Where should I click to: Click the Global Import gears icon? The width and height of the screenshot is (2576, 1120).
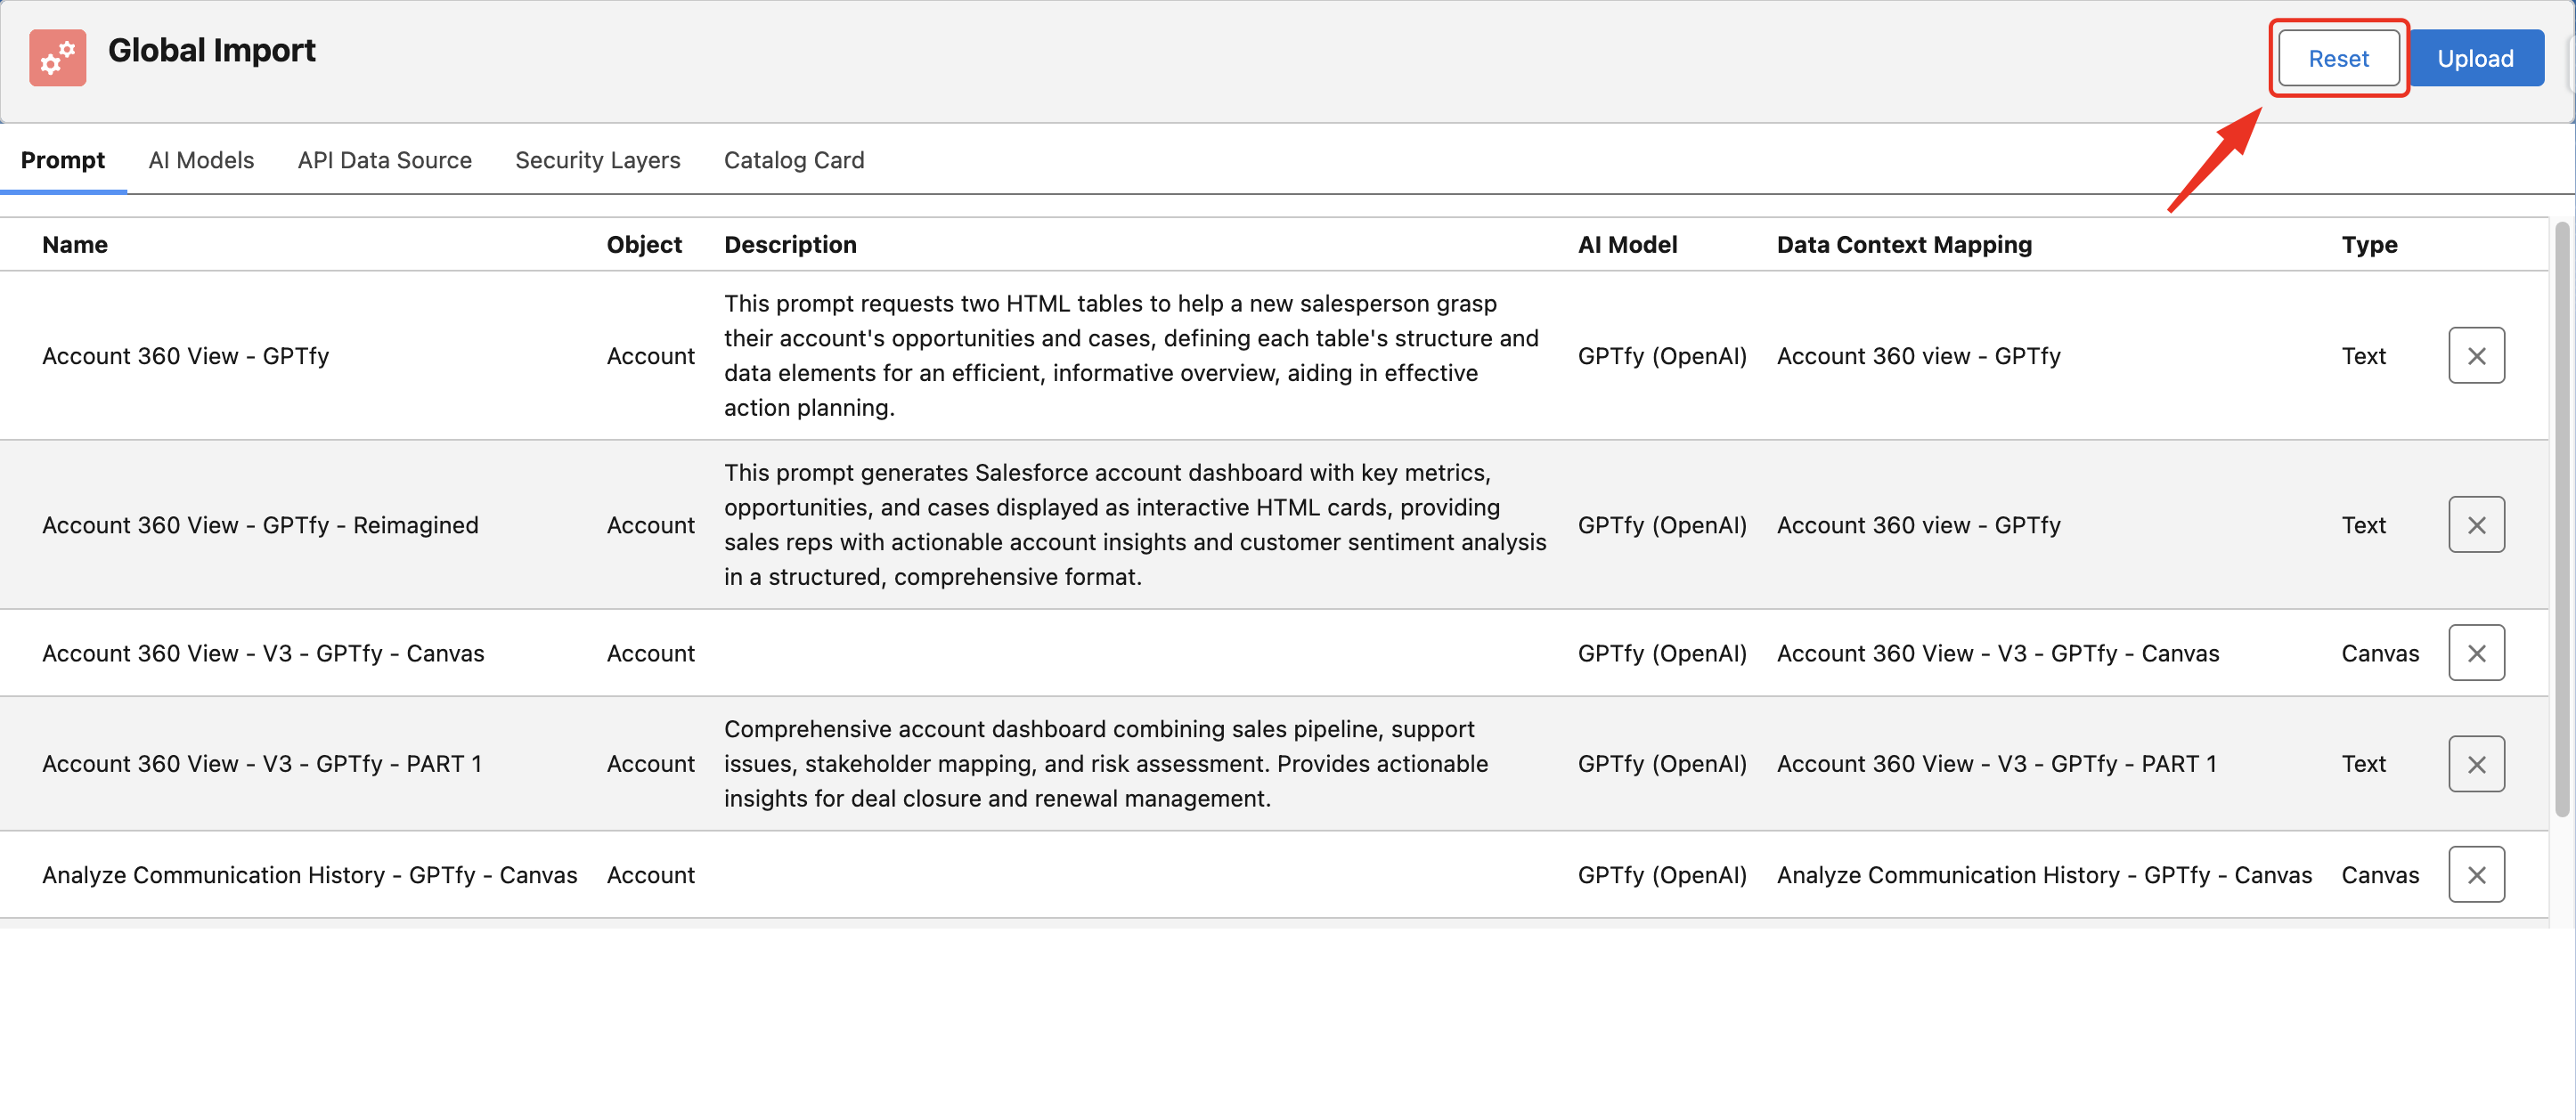pyautogui.click(x=57, y=58)
